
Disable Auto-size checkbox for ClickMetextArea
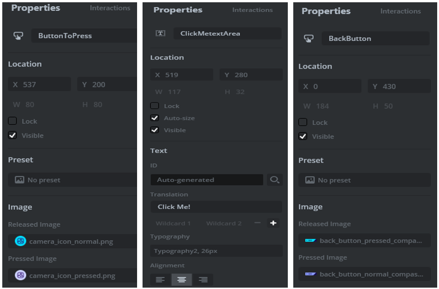point(155,118)
